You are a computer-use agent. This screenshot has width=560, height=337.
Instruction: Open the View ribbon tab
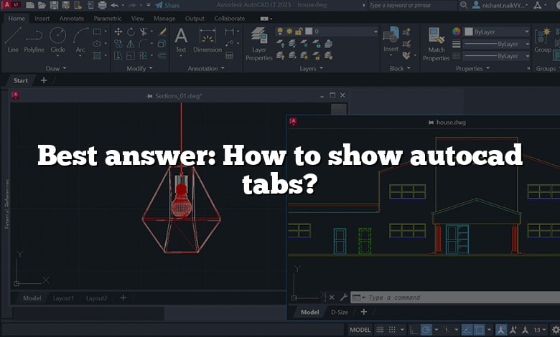[x=138, y=18]
